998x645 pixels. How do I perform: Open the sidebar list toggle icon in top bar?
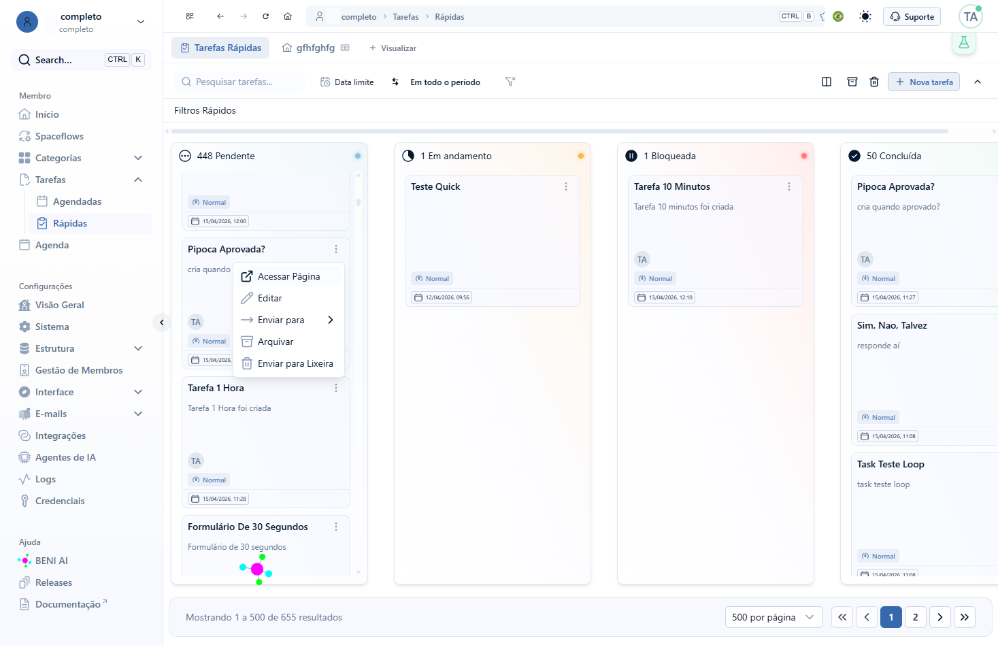[190, 16]
